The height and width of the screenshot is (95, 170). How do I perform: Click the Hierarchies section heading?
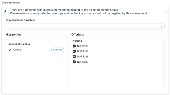(13, 35)
